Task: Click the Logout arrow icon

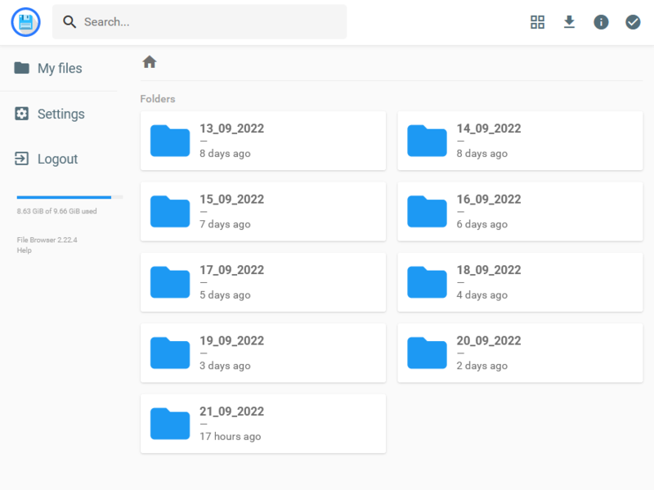Action: point(24,159)
